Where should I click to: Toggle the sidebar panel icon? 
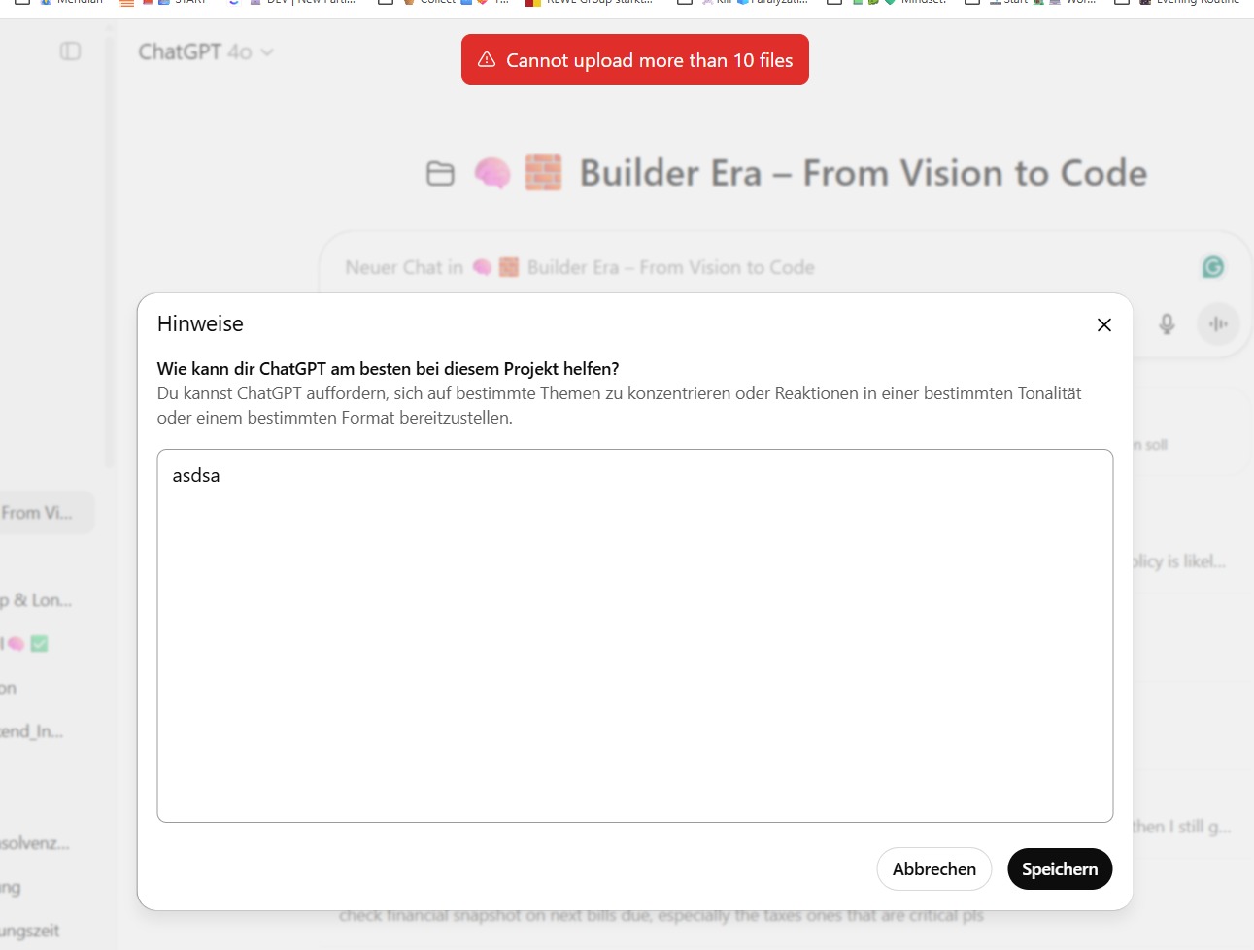70,51
